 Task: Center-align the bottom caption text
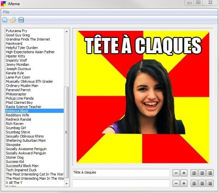(x=202, y=183)
